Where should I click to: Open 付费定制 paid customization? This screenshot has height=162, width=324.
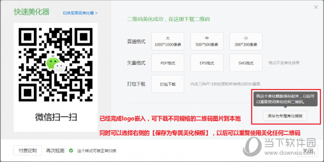[x=28, y=150]
